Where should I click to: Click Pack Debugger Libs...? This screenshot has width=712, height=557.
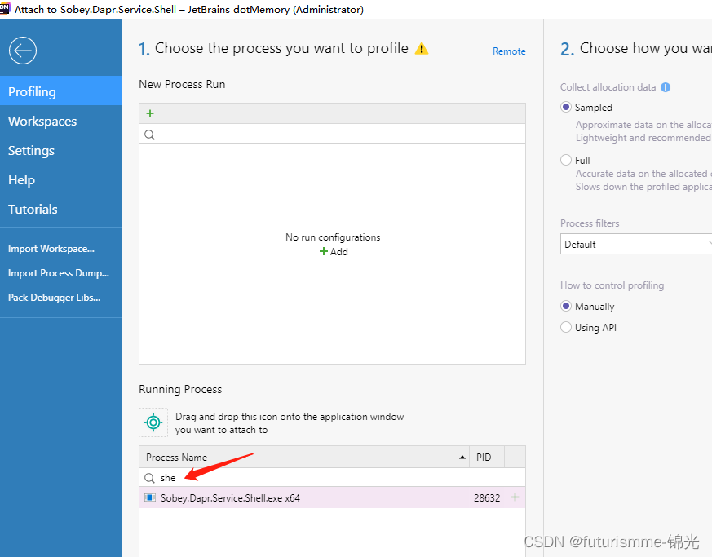coord(54,298)
